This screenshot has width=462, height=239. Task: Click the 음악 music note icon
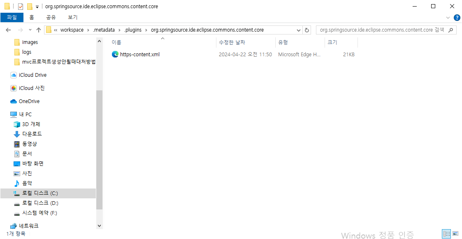(17, 184)
